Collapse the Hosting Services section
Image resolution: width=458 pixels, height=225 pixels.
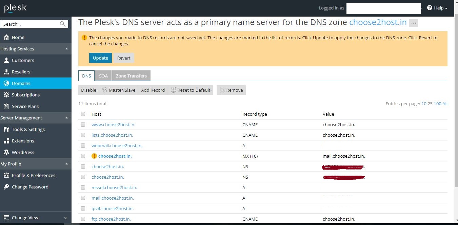click(67, 49)
